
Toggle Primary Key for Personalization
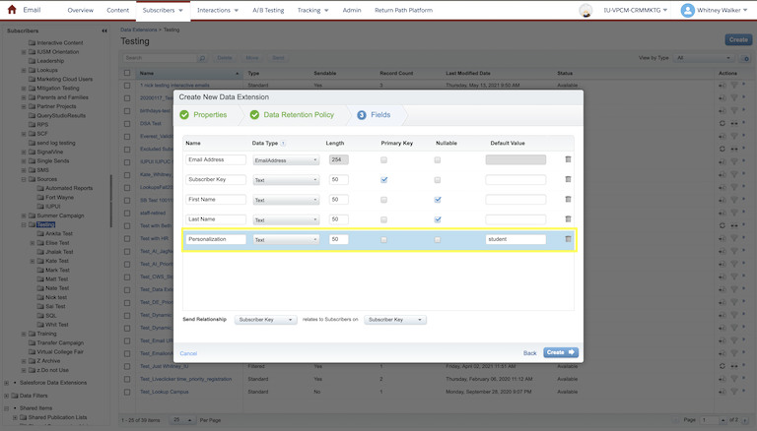(383, 239)
